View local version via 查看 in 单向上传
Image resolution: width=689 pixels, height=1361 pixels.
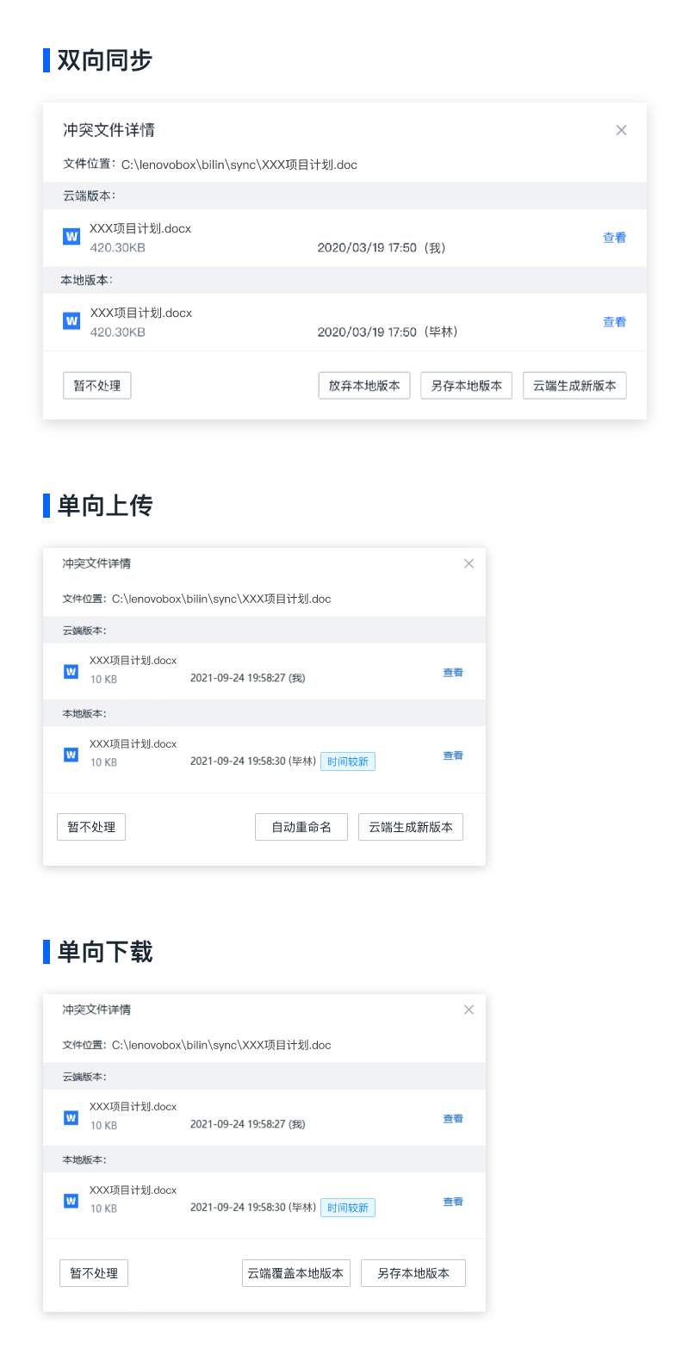click(453, 755)
